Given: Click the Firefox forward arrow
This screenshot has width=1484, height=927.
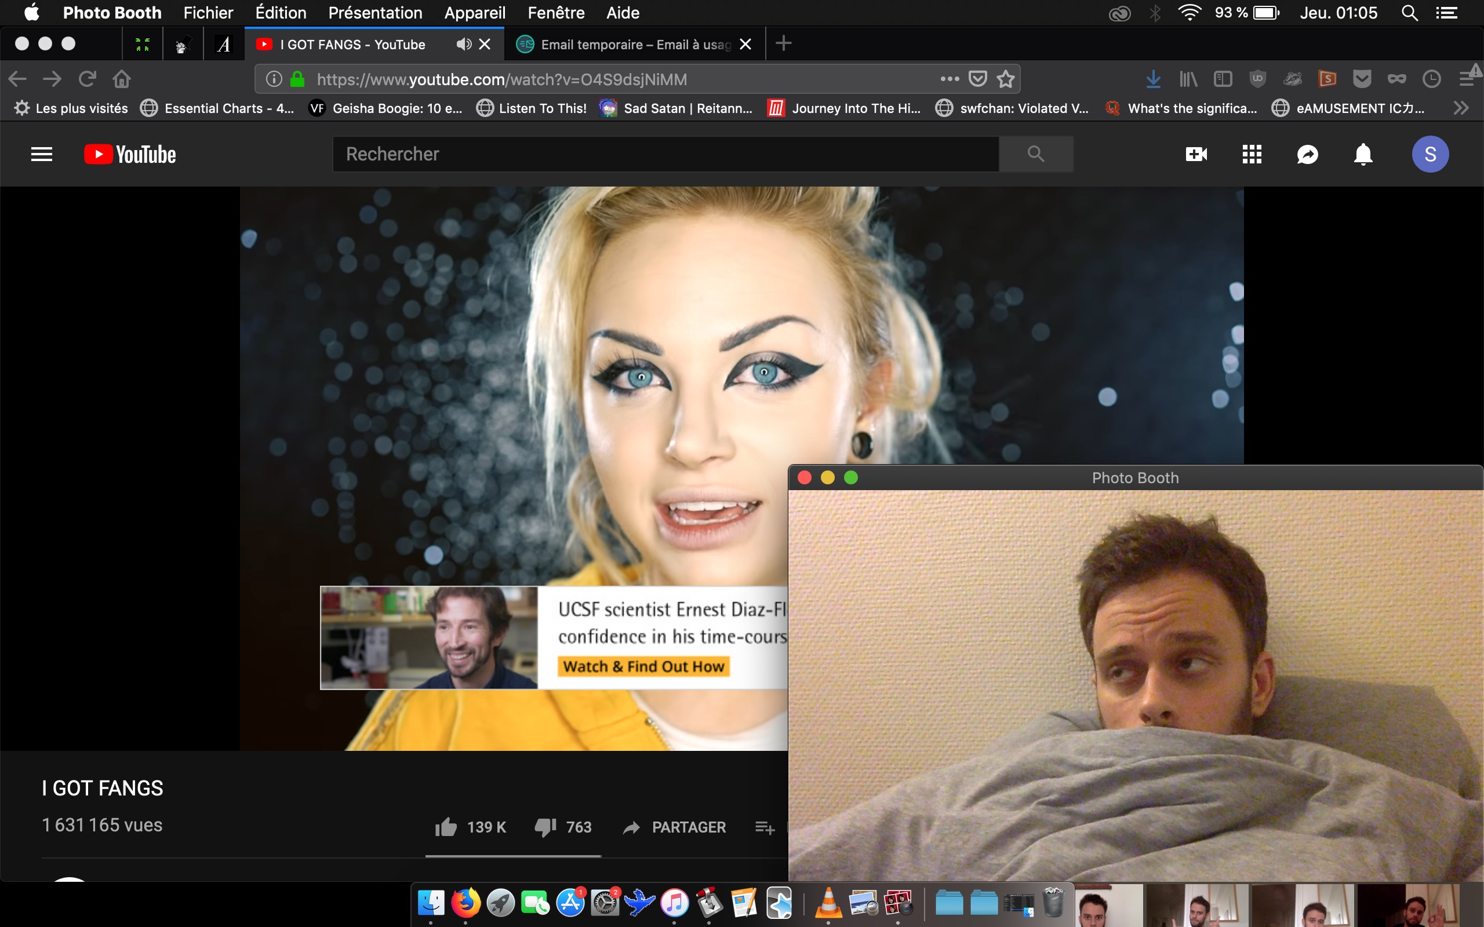Looking at the screenshot, I should click(52, 78).
